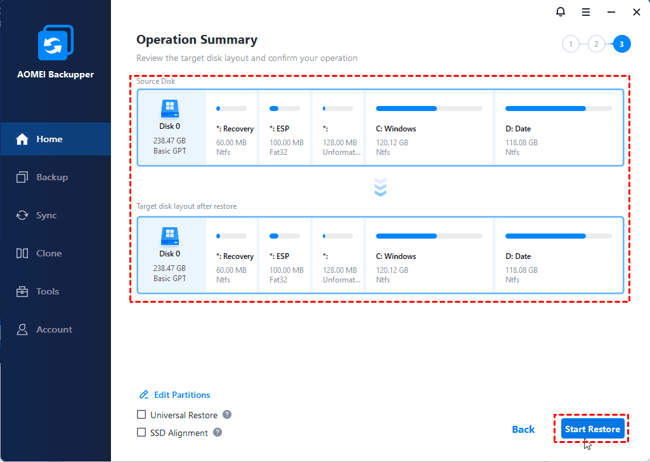This screenshot has width=650, height=462.
Task: Open the Backup section in sidebar
Action: point(52,177)
